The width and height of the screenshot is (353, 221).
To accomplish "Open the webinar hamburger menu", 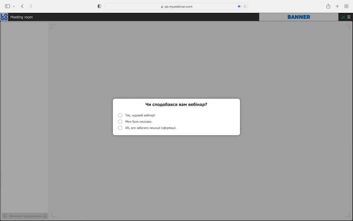I will point(349,17).
